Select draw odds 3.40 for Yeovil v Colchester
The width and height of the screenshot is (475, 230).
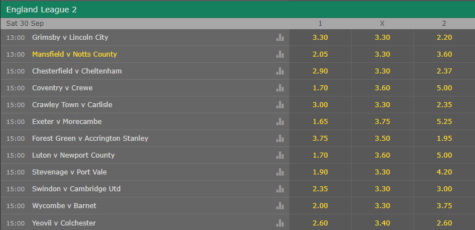(x=382, y=223)
